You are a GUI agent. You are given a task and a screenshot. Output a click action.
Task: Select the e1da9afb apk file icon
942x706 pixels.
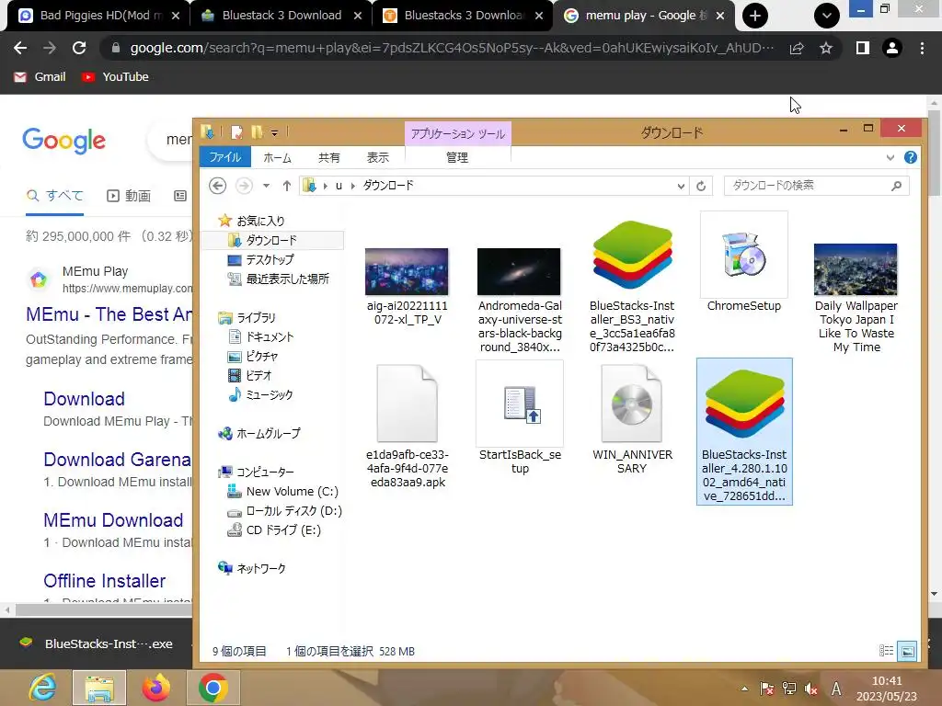(408, 404)
